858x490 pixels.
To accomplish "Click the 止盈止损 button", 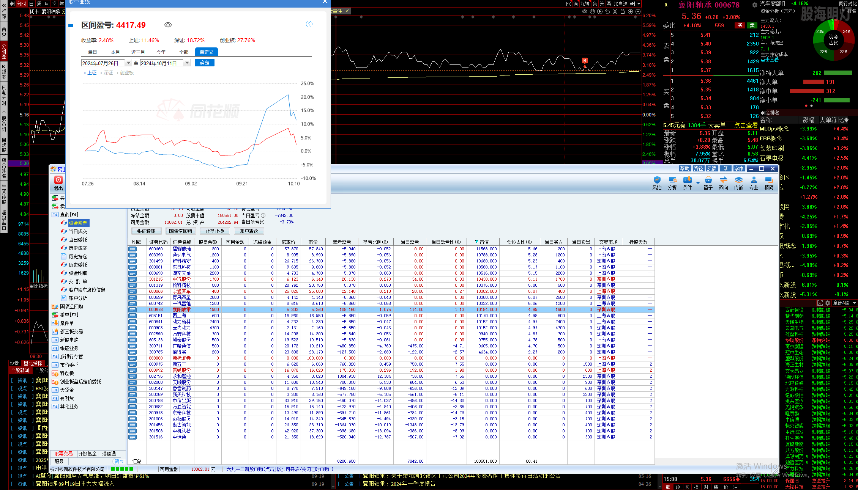I will click(214, 231).
